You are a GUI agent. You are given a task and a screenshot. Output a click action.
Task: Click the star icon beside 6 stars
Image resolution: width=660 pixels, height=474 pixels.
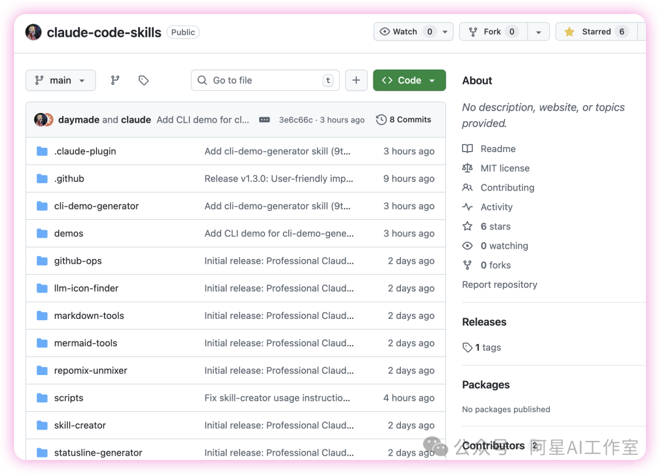[x=468, y=226]
